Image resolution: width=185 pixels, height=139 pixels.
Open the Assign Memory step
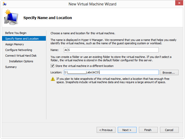pos(14,44)
